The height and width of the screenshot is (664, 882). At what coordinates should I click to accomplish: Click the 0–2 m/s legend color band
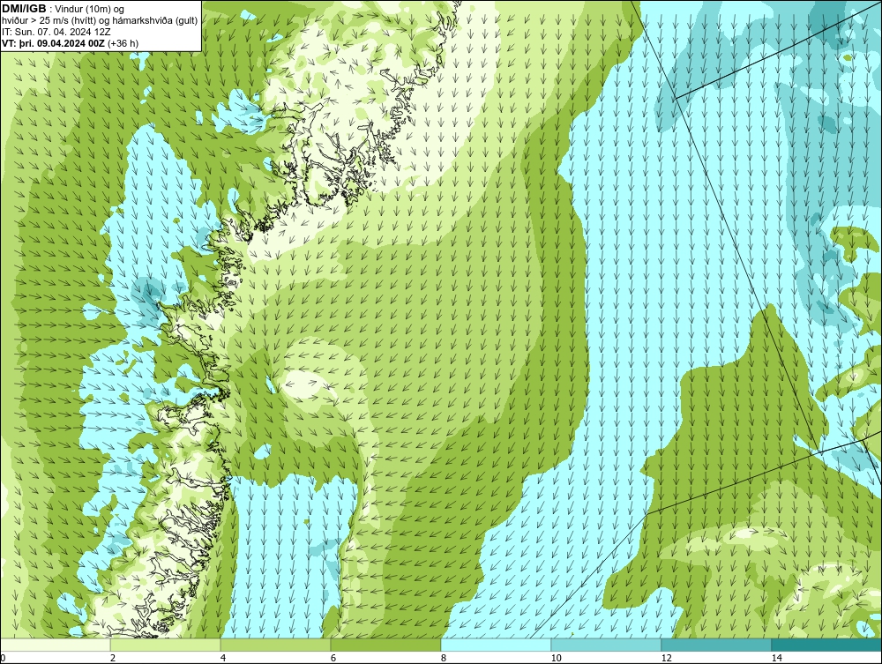55,645
